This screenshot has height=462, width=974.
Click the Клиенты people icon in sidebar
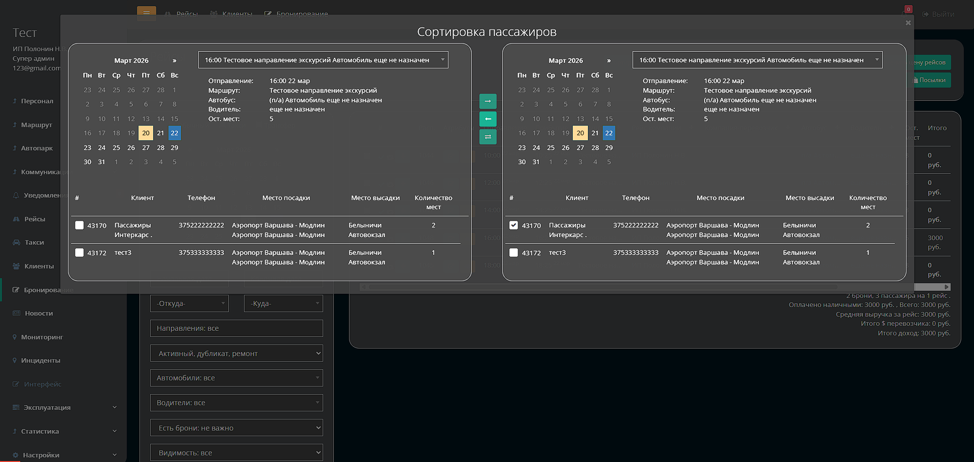16,266
